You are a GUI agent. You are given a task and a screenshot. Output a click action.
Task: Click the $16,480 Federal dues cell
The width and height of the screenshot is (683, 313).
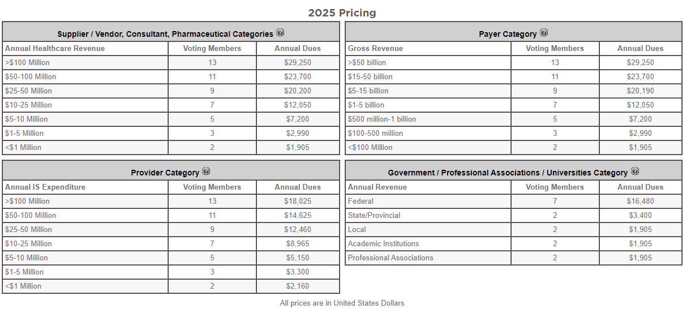(640, 201)
